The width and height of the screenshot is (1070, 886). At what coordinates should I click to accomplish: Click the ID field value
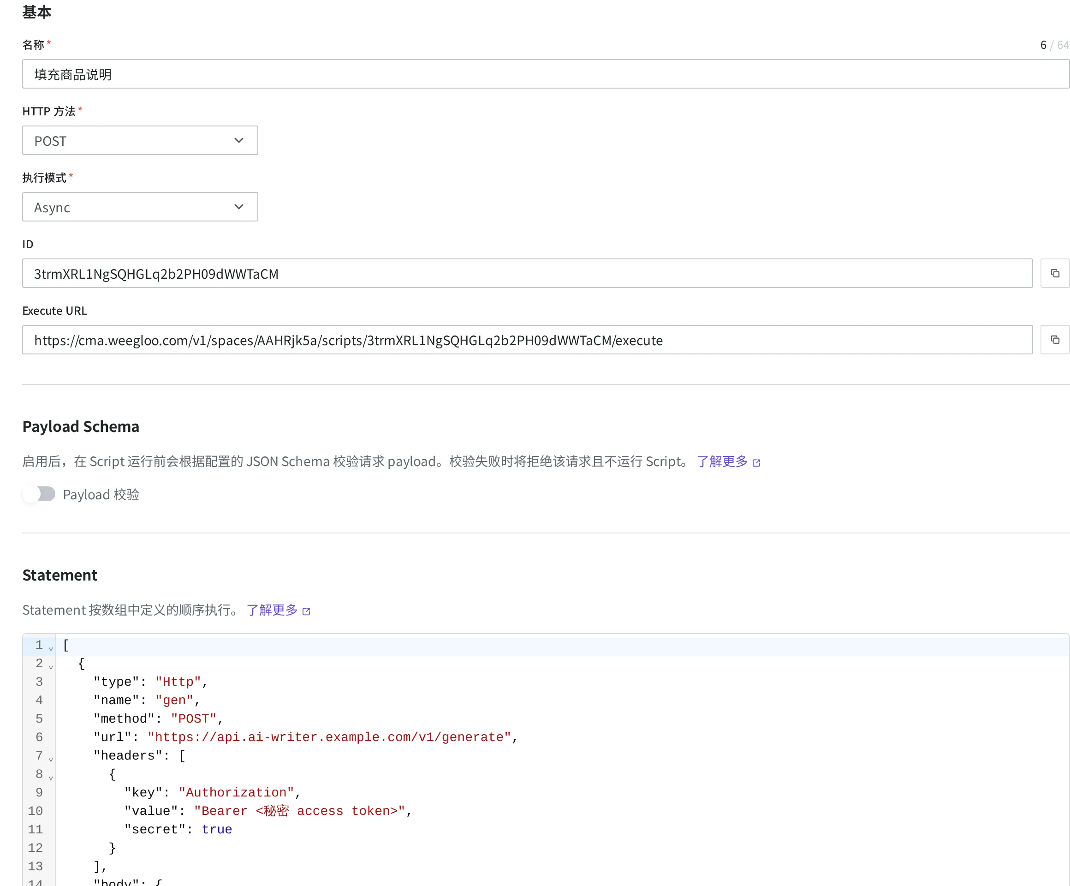(527, 273)
